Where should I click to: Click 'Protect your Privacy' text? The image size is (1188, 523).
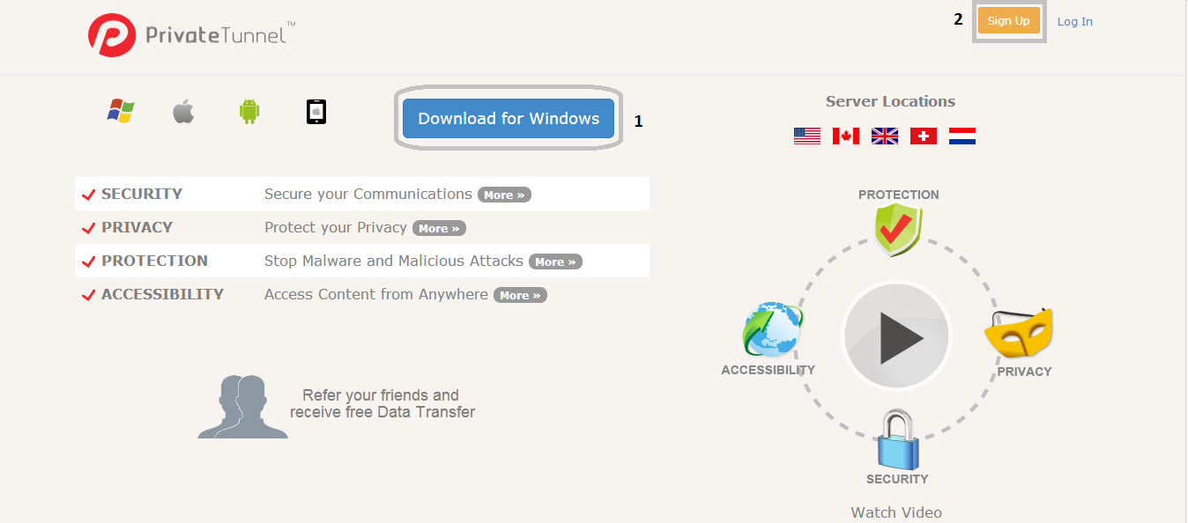point(336,227)
